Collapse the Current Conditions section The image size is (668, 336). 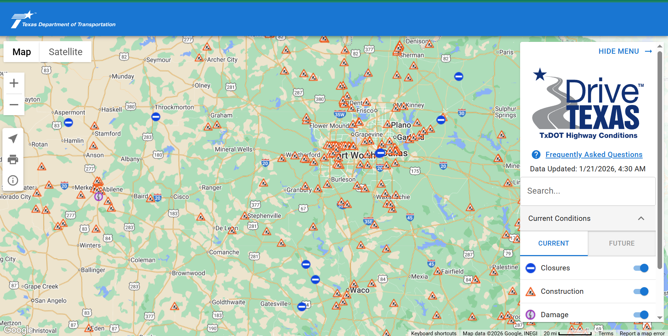point(641,218)
